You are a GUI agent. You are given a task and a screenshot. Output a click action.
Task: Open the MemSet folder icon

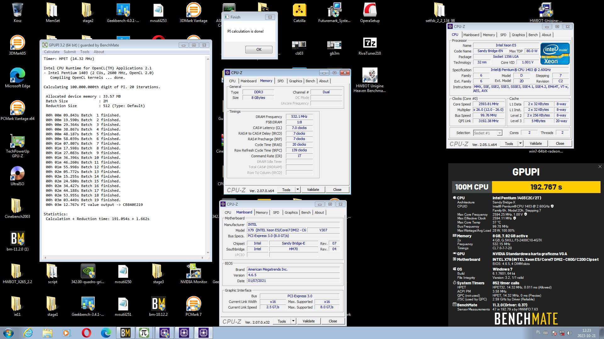click(53, 13)
